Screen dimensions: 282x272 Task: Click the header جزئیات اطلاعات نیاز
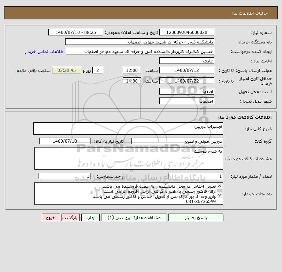pyautogui.click(x=249, y=13)
